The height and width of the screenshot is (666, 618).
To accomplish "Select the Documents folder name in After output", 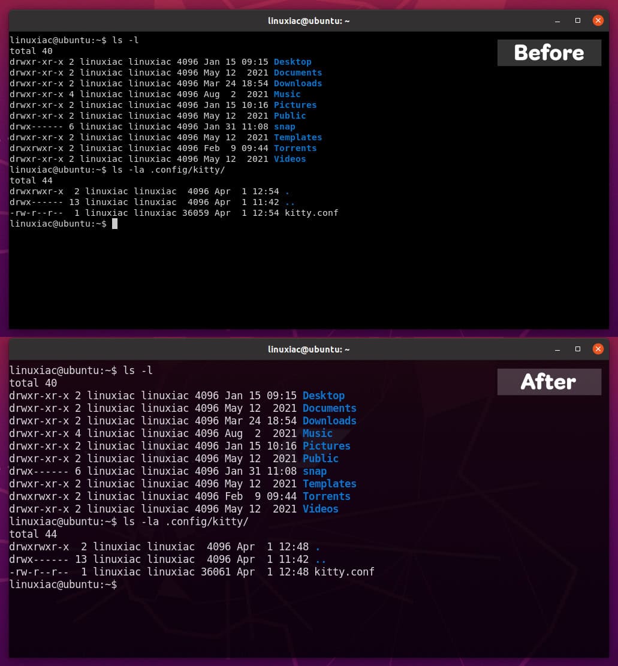I will [x=329, y=408].
